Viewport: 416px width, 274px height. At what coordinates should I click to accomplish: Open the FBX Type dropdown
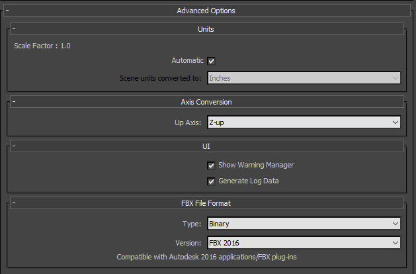pyautogui.click(x=304, y=224)
